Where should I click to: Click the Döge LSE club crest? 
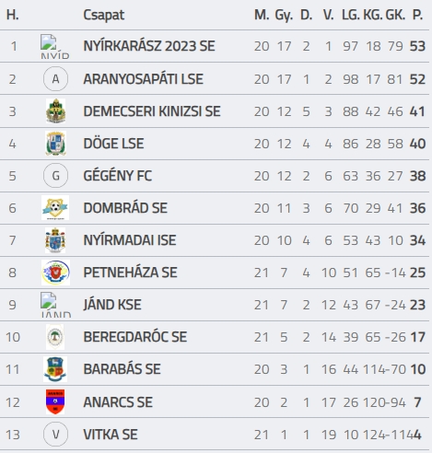tap(55, 144)
